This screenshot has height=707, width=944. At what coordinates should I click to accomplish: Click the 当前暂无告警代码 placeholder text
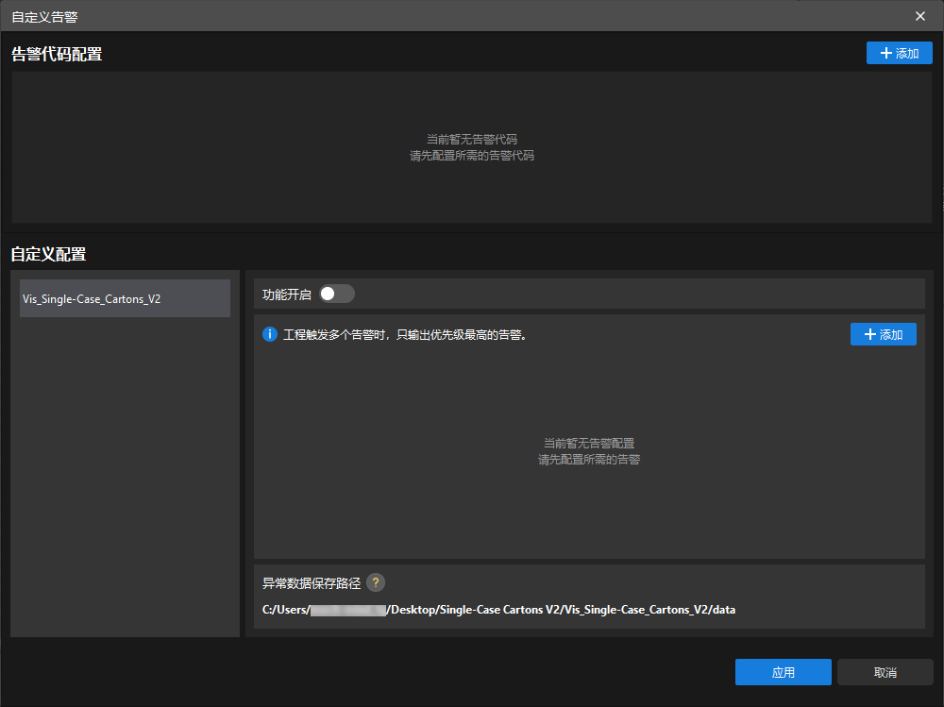pyautogui.click(x=472, y=140)
